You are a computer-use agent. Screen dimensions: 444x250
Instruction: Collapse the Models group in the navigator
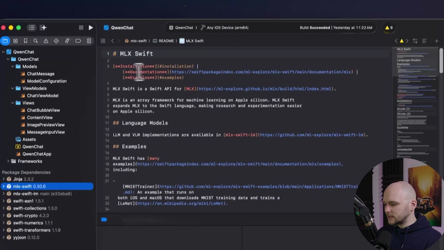tap(12, 66)
